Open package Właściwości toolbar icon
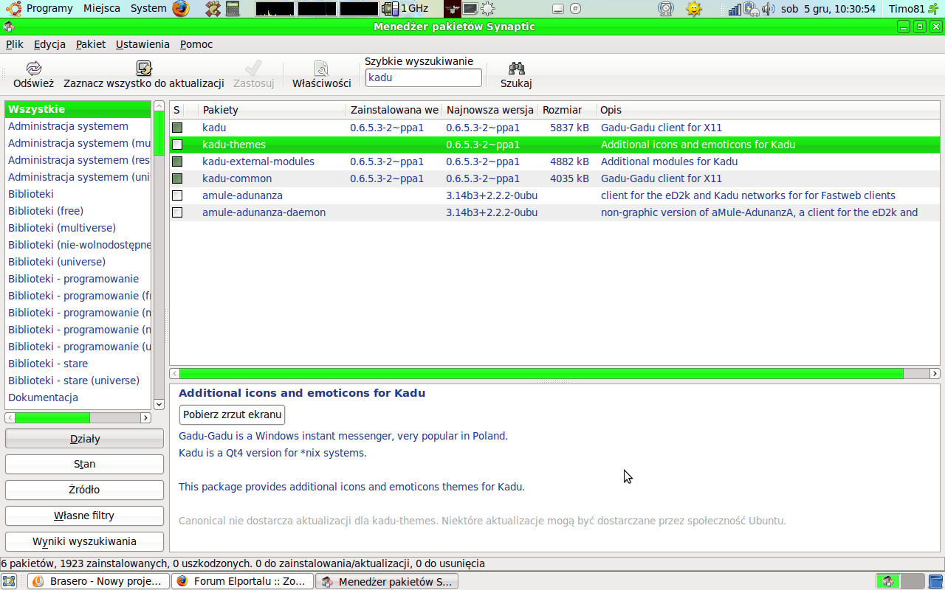The height and width of the screenshot is (590, 945). click(321, 69)
